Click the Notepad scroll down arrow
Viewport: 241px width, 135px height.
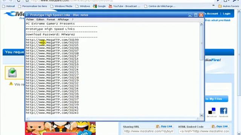point(202,115)
